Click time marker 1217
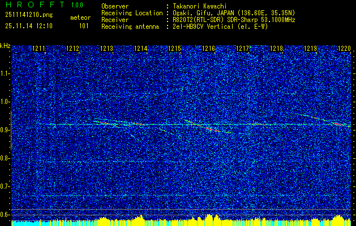Screen dimensions: 356x226 pyautogui.click(x=242, y=49)
